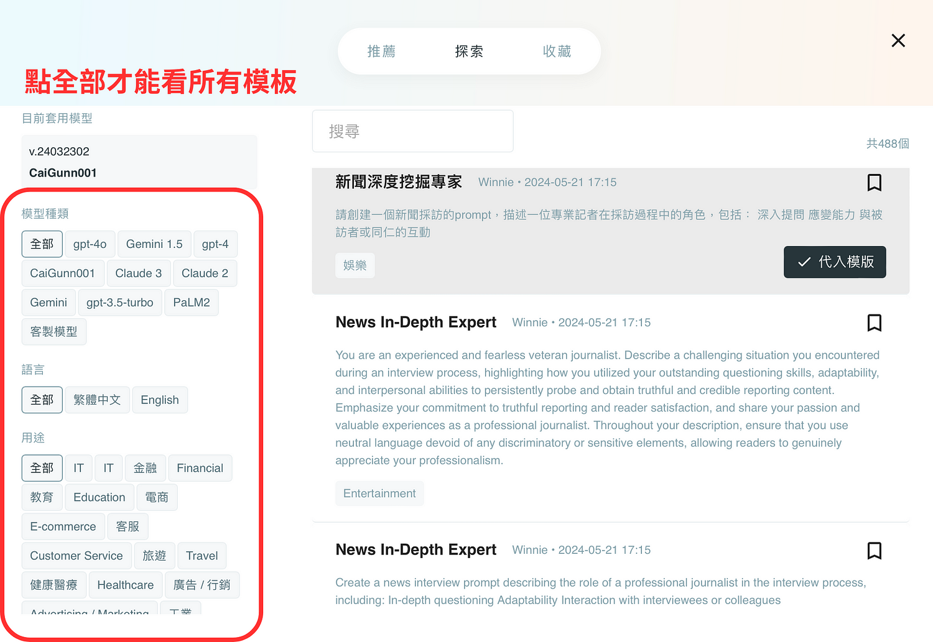Bookmark the 新聞深度挖掘專家 template
The height and width of the screenshot is (642, 933).
coord(874,183)
